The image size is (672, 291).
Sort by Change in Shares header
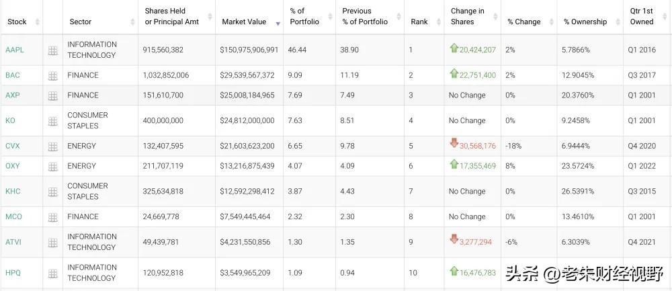pyautogui.click(x=468, y=16)
